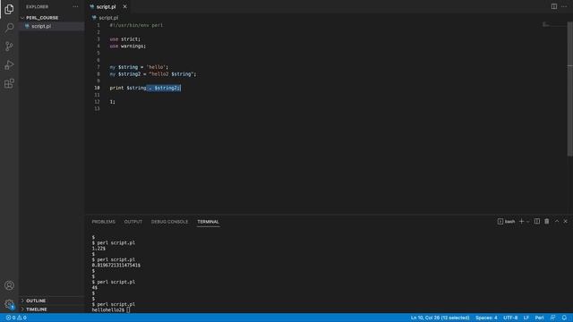573x322 pixels.
Task: Click the highlighted $string2 selection
Action: click(164, 88)
